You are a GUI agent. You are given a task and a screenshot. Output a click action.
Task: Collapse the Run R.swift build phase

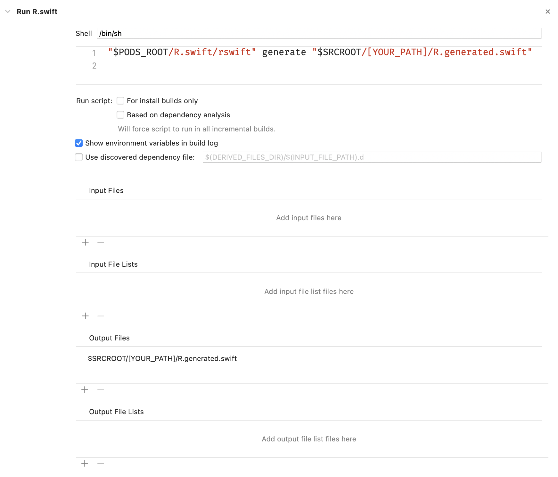point(8,12)
